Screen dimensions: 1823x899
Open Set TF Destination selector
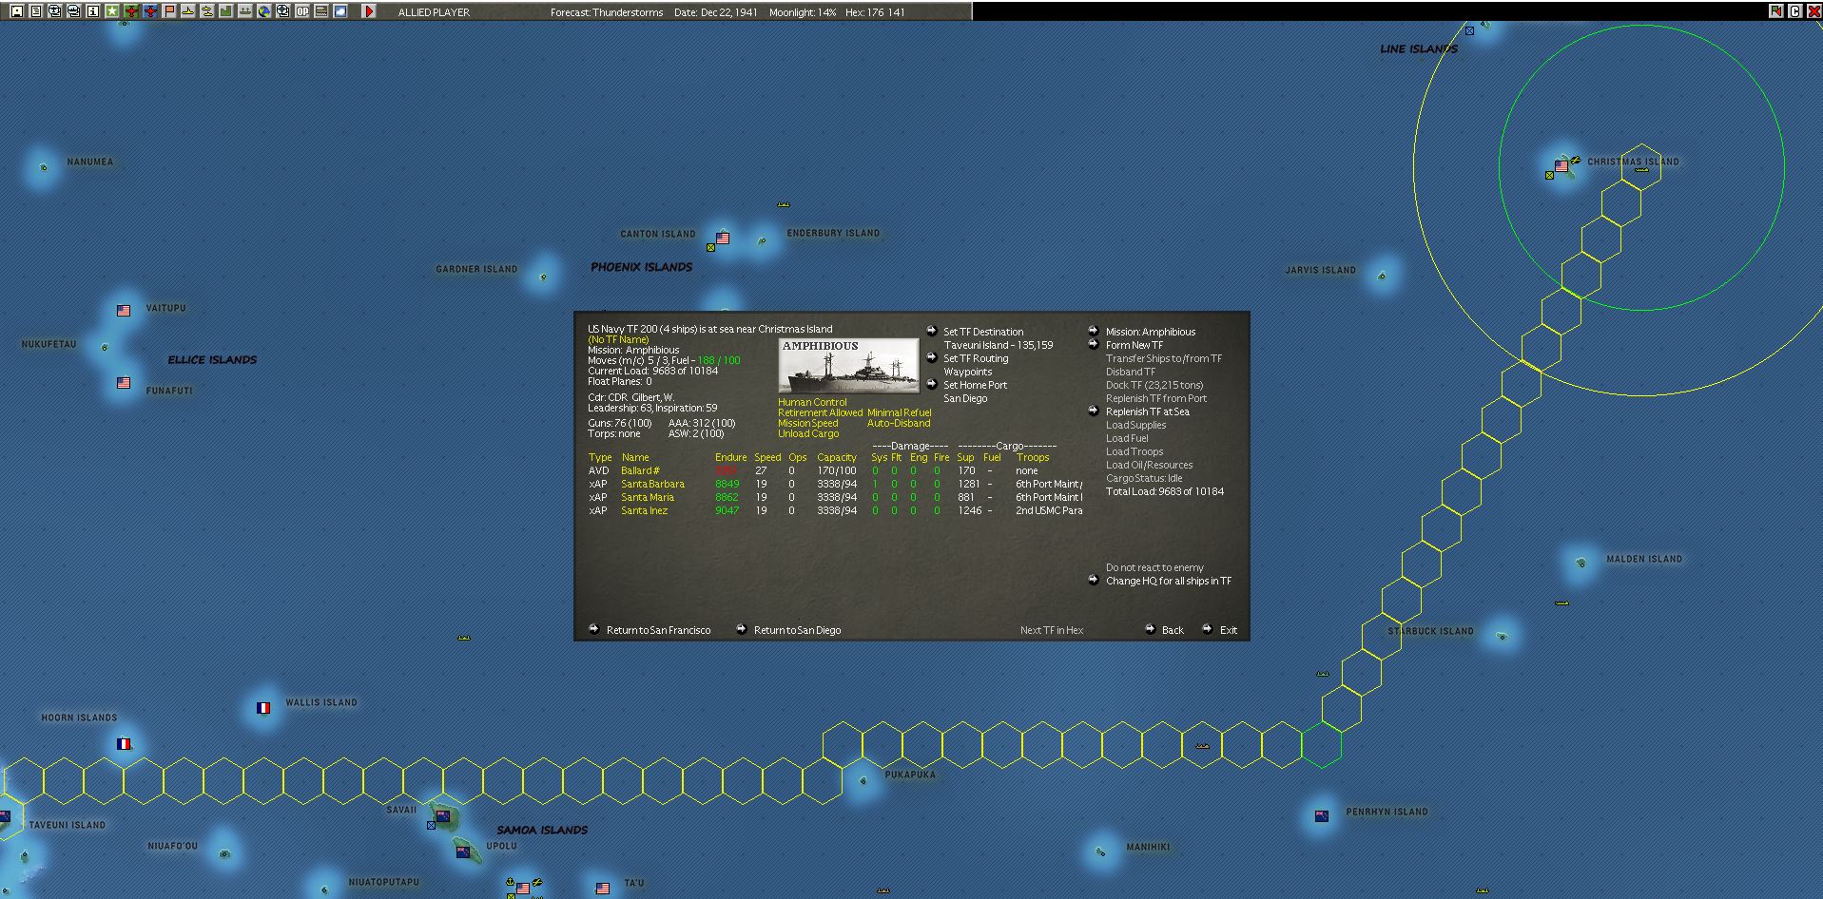[x=983, y=332]
